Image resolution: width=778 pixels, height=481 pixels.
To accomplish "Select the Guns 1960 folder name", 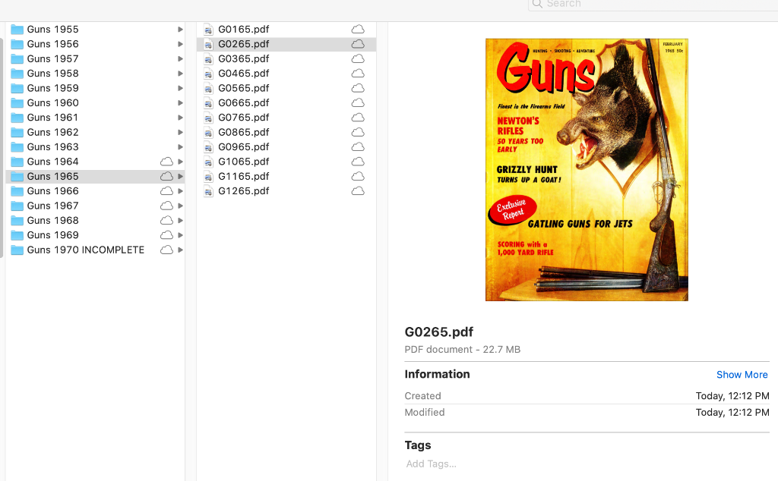I will click(52, 103).
